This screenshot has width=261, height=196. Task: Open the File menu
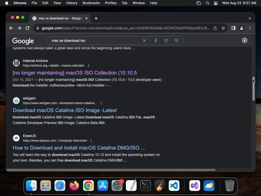point(34,3)
